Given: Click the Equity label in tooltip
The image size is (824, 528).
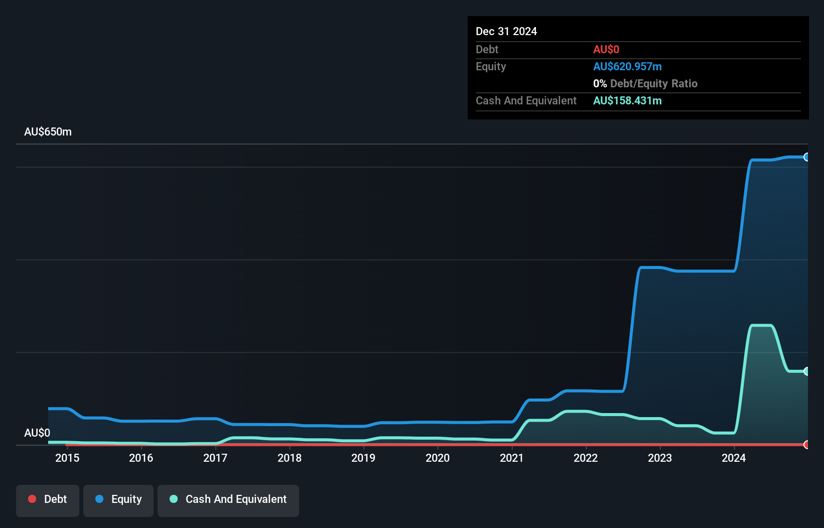Looking at the screenshot, I should [491, 67].
